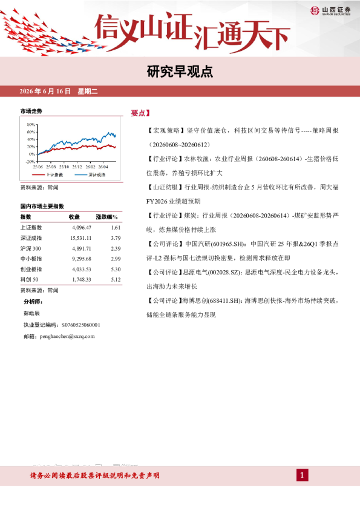This screenshot has width=360, height=510.
Task: Select the 科创 50 table row
Action: pyautogui.click(x=71, y=279)
